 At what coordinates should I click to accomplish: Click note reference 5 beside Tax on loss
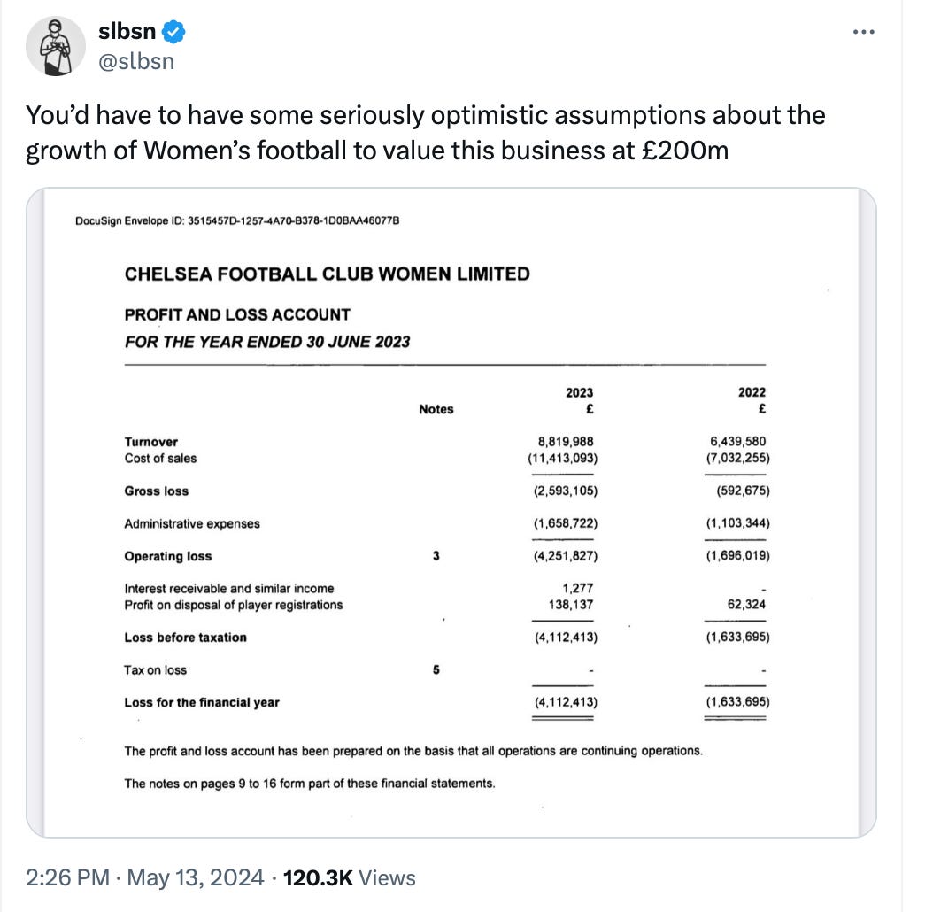[436, 669]
